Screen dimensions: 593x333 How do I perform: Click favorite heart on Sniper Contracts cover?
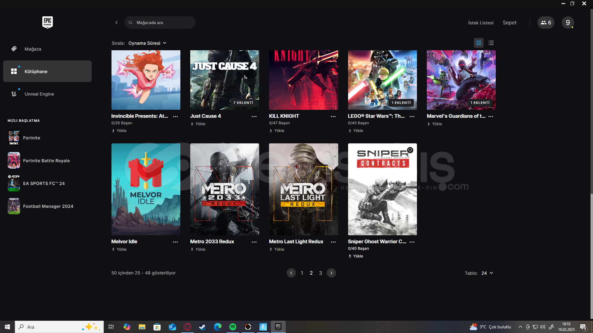[x=410, y=150]
